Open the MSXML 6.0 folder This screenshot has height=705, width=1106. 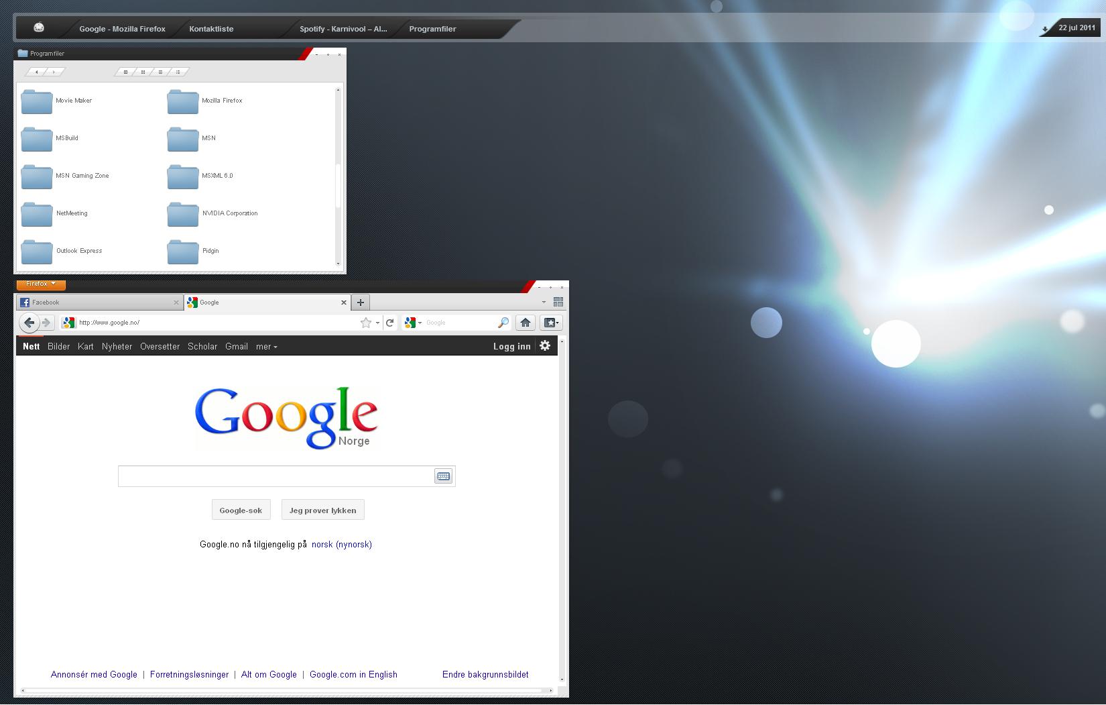point(200,176)
